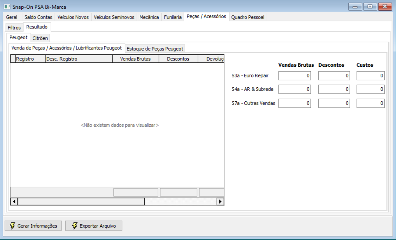Click the 'S4a - AR & Subrede' label
This screenshot has width=396, height=240.
point(252,89)
